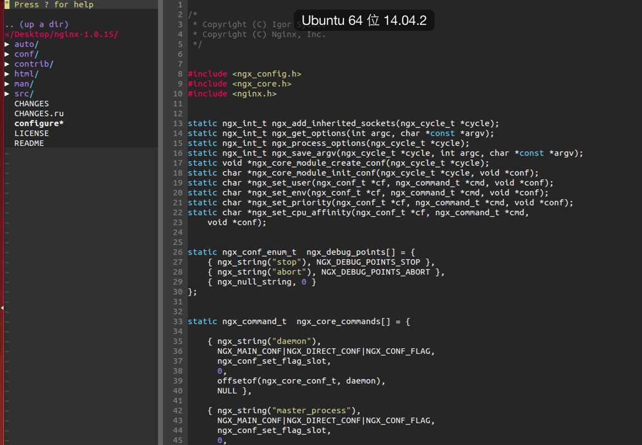Expand the html/ directory arrow
This screenshot has height=445, width=642.
(7, 74)
